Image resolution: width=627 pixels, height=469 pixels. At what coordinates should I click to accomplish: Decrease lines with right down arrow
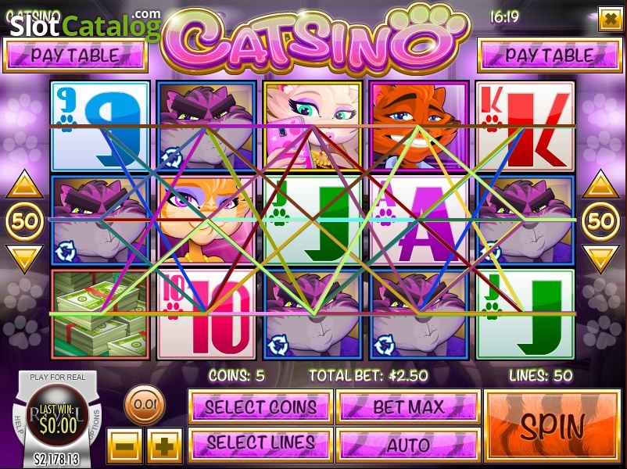pos(600,259)
